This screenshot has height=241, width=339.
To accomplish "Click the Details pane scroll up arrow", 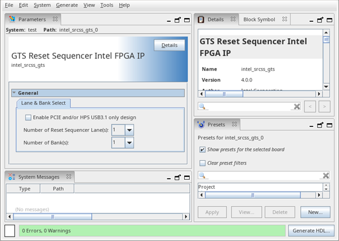I will pos(326,33).
